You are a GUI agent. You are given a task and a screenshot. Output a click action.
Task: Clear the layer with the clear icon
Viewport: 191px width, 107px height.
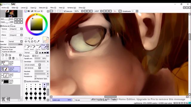(x=10, y=58)
